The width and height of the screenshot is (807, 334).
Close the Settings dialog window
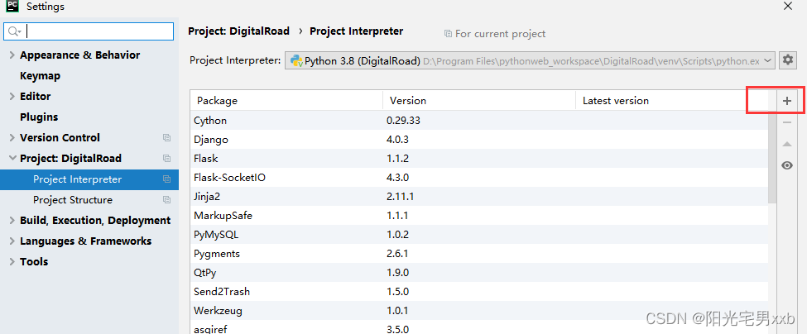click(787, 7)
